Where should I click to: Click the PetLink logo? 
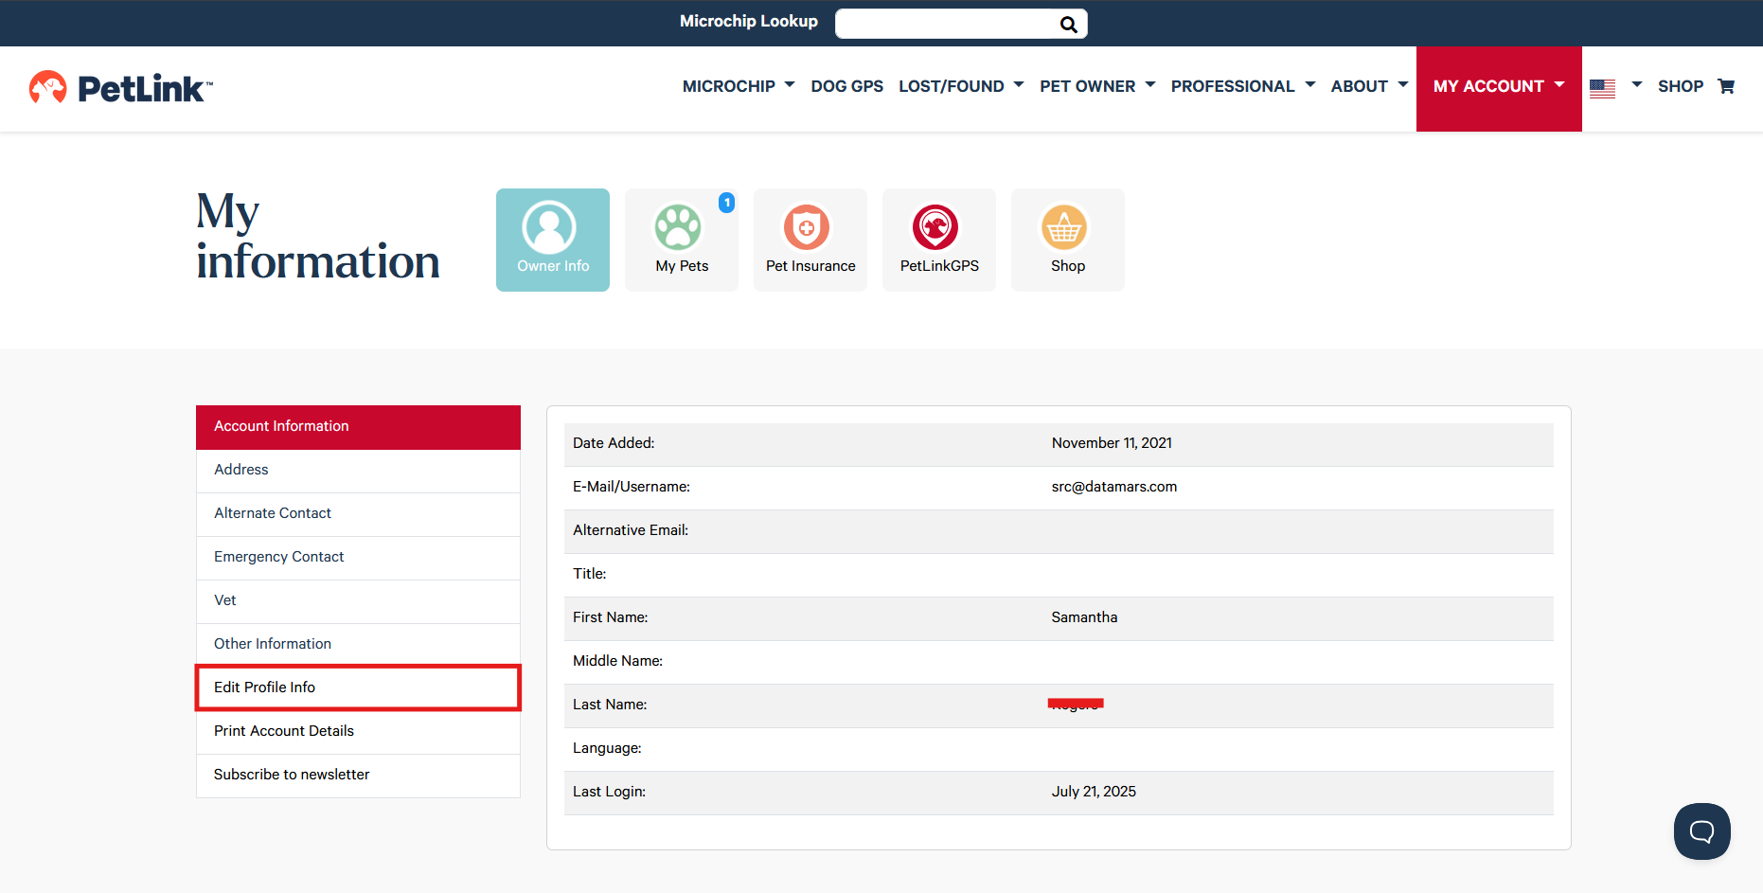(x=120, y=88)
